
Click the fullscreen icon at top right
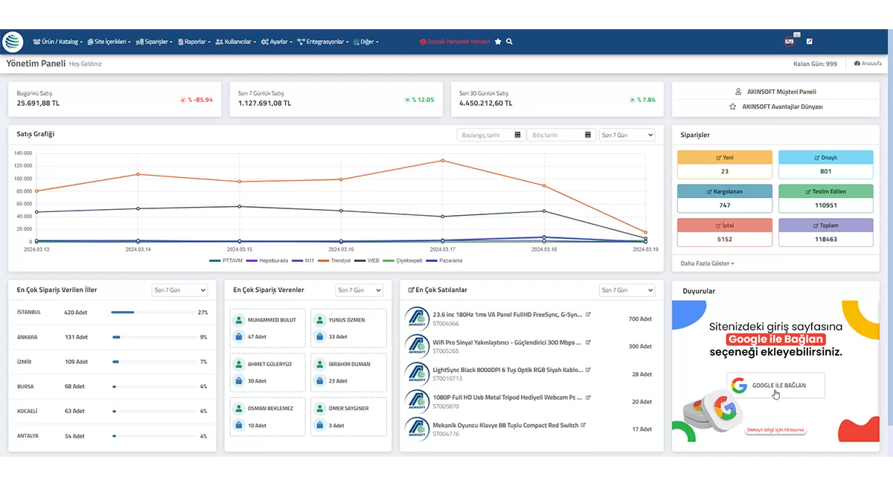point(810,42)
